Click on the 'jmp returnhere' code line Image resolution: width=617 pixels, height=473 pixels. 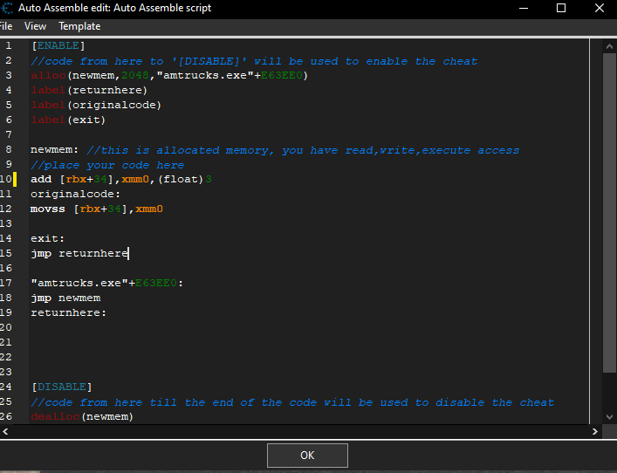pos(79,253)
